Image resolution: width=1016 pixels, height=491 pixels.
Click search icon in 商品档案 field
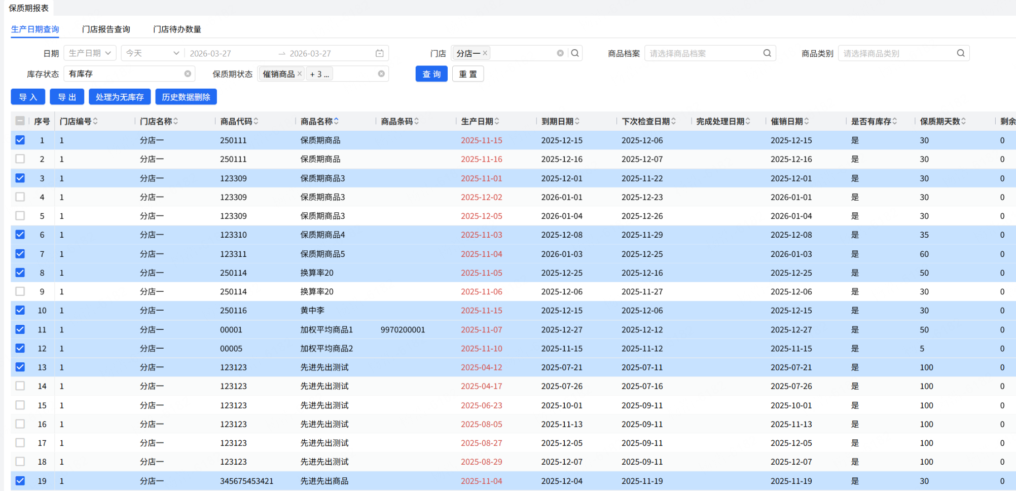(x=767, y=53)
